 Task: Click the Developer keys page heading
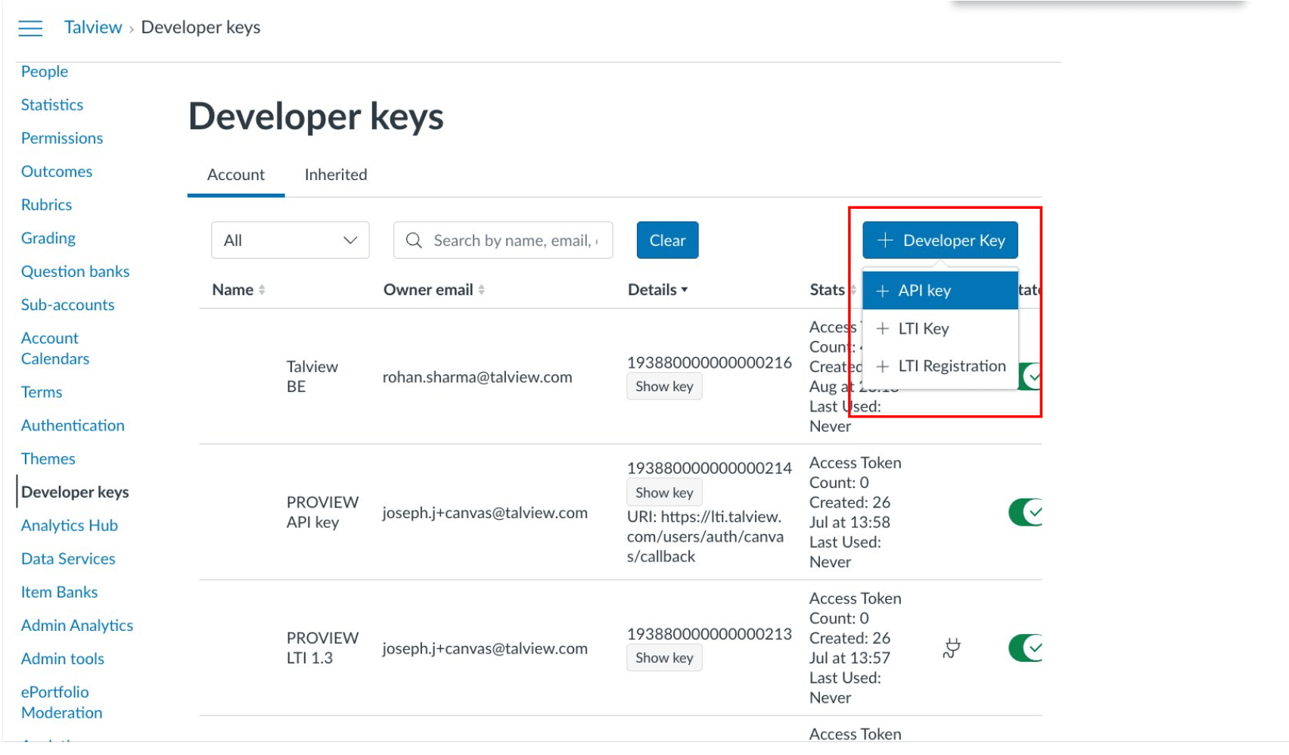[x=316, y=117]
